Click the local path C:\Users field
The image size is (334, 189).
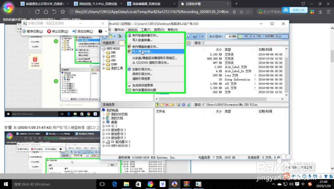tap(245, 105)
